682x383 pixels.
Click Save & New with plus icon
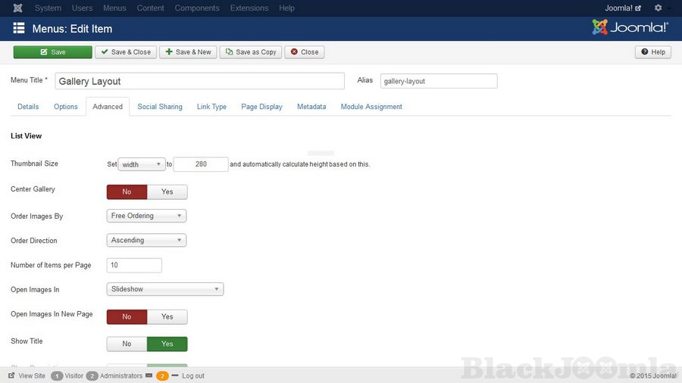188,52
